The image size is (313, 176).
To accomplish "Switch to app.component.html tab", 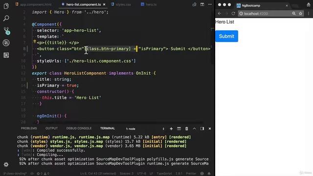I will coord(34,4).
